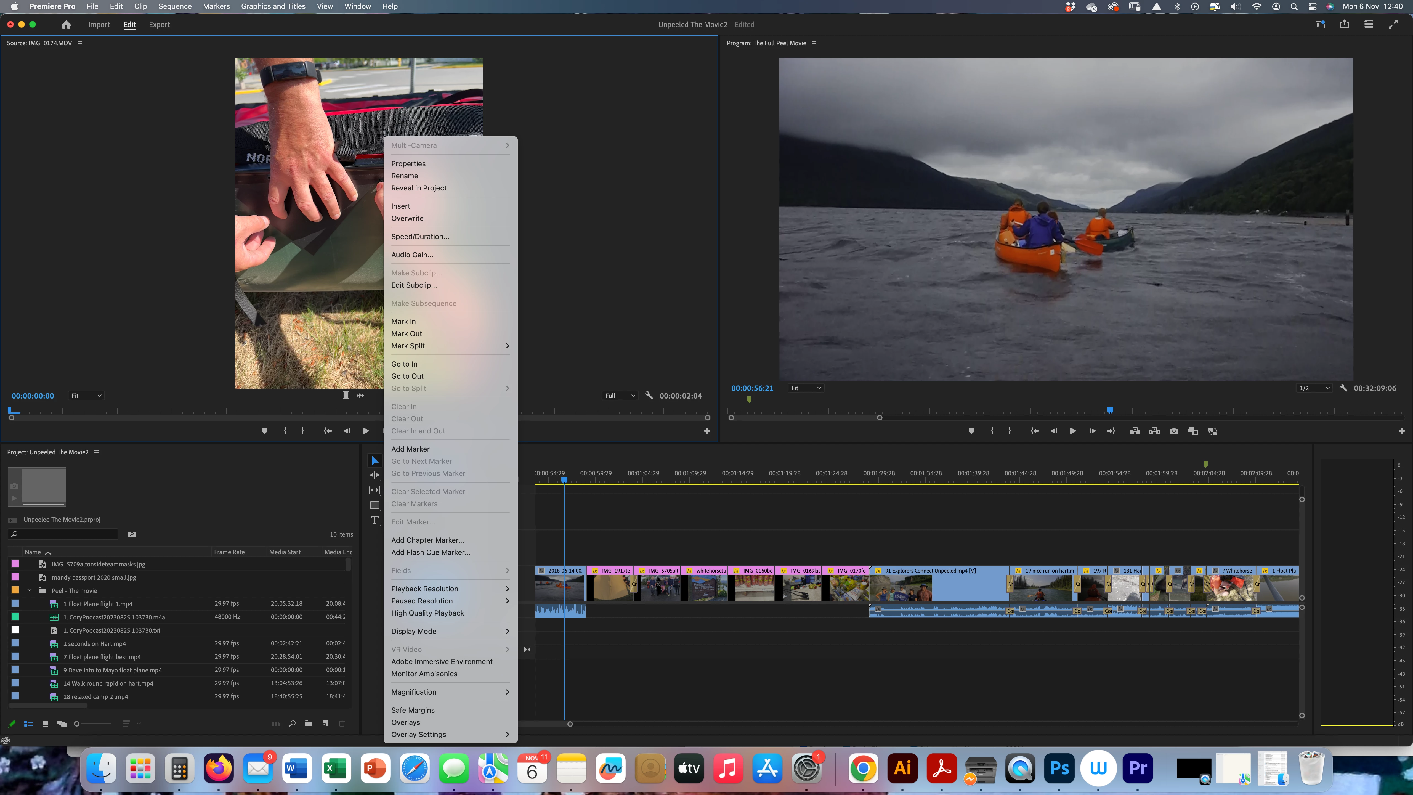This screenshot has width=1413, height=795.
Task: Open the Sequence menu
Action: 174,7
